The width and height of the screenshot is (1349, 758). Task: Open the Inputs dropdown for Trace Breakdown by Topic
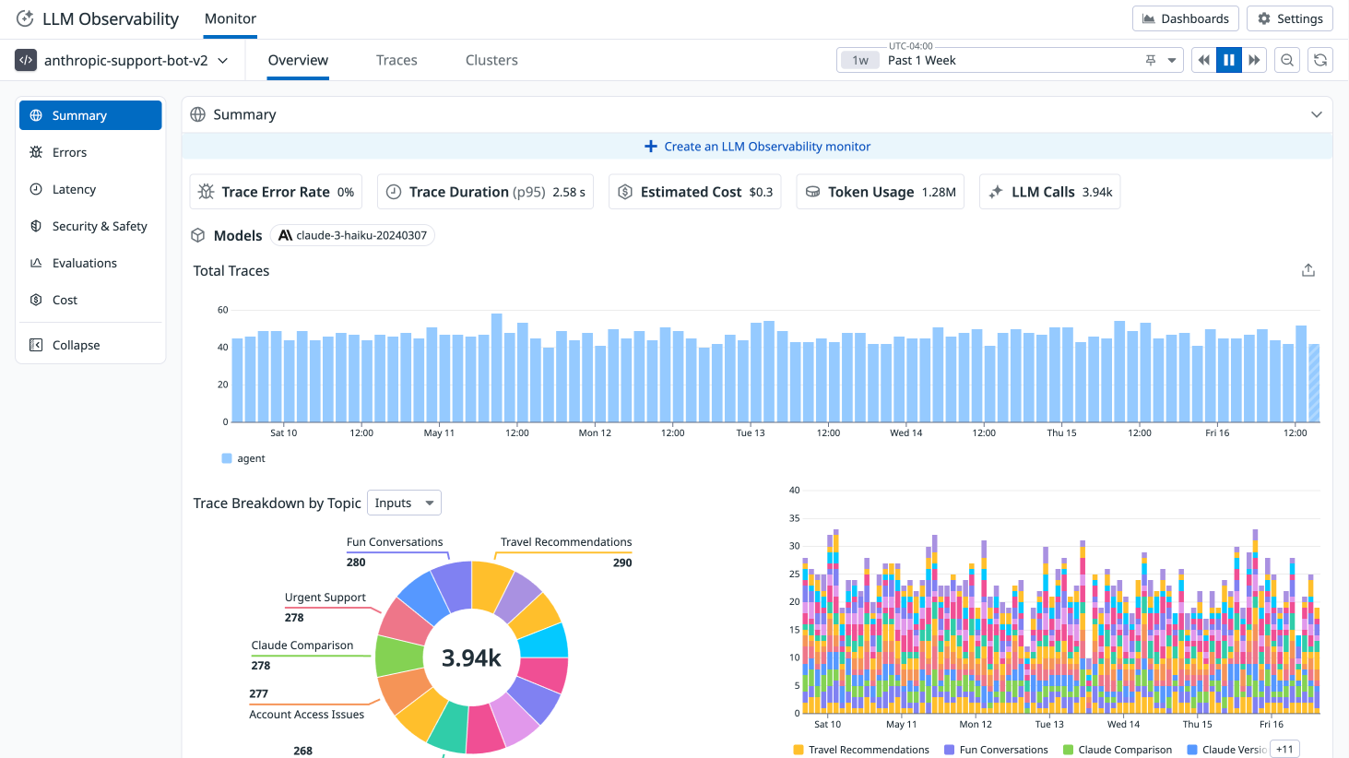tap(404, 503)
